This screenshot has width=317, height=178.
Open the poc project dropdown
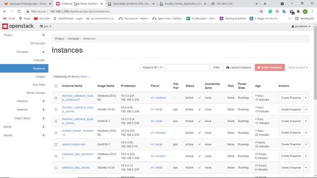click(46, 26)
